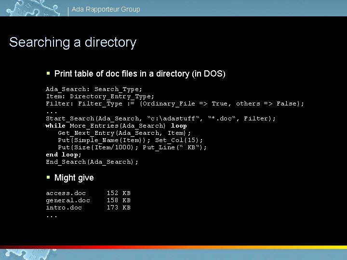The height and width of the screenshot is (260, 347).
Task: Click the 'Get_Next_Entry(Ada_Search, Item);' line
Action: [x=124, y=133]
